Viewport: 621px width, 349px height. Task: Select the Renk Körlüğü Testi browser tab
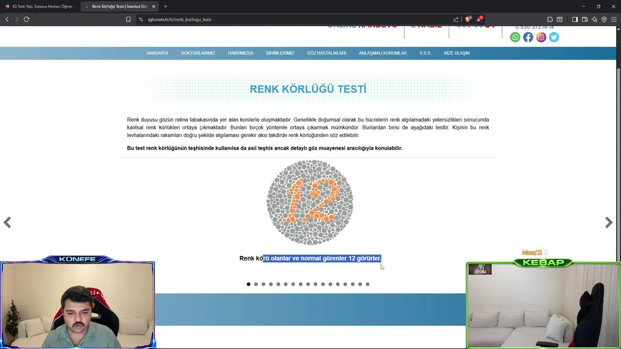pyautogui.click(x=120, y=6)
